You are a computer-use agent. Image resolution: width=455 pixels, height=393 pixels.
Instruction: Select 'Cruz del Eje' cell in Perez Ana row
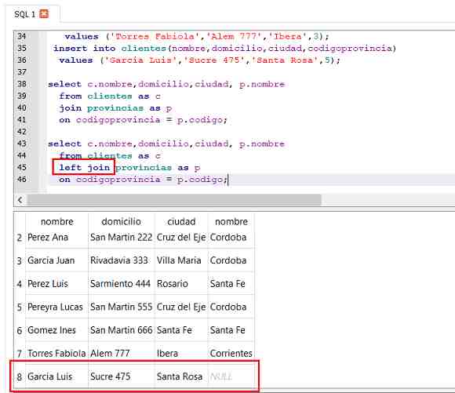(x=181, y=238)
